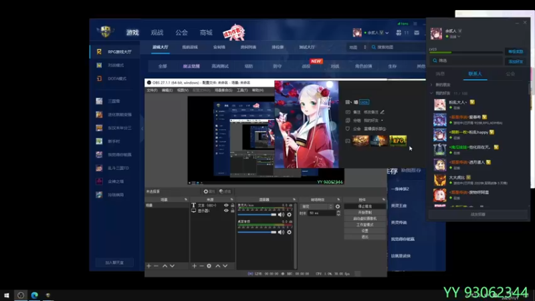535x301 pixels.
Task: Adjust the desktop audio volume slider
Action: [x=257, y=232]
